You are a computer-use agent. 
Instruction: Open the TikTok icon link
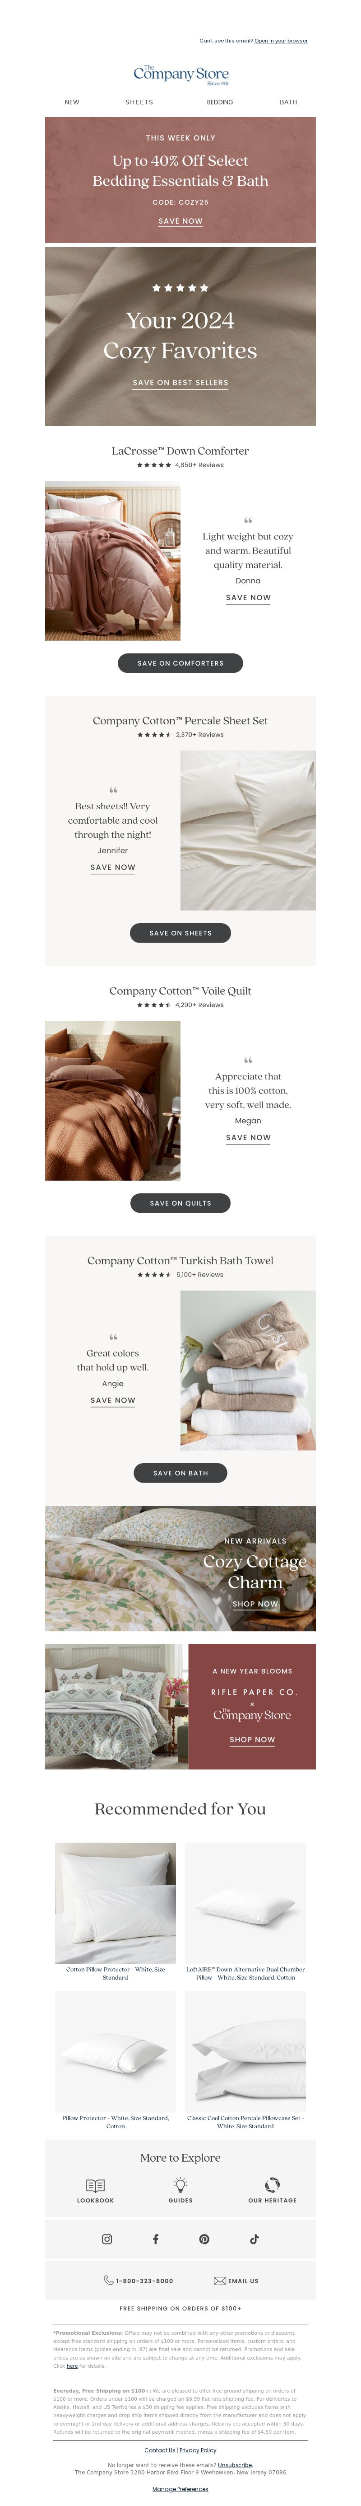254,2239
